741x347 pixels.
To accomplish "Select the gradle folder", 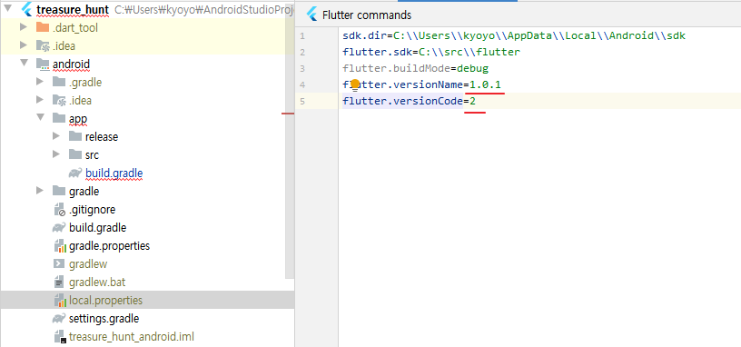I will [84, 191].
